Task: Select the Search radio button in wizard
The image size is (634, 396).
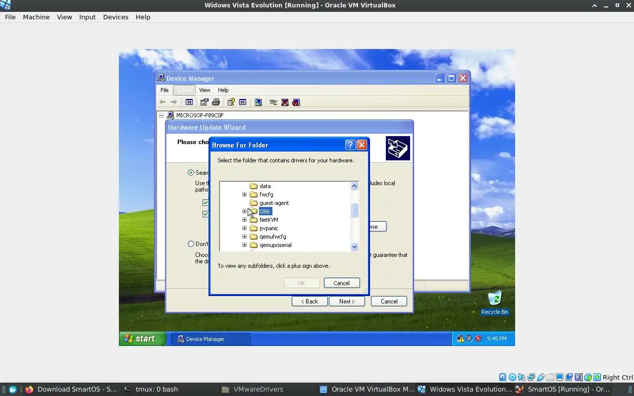Action: [x=191, y=173]
